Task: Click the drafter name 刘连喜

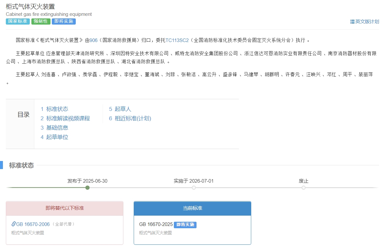Action: click(x=48, y=75)
